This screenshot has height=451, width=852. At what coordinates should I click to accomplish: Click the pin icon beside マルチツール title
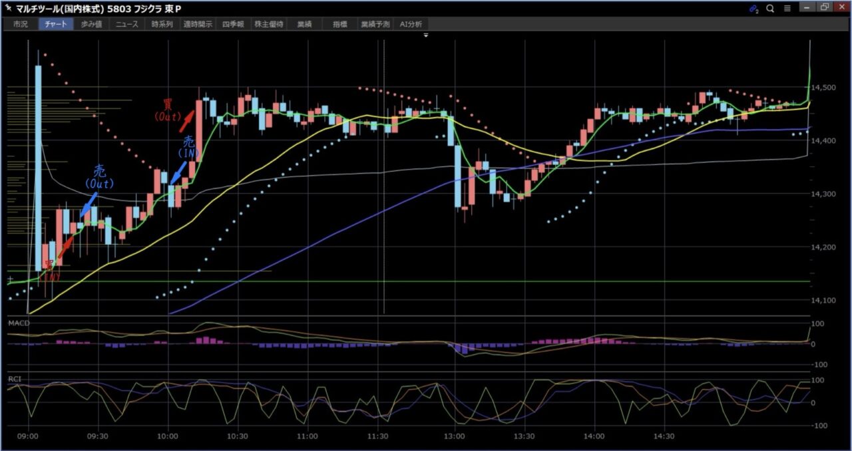tap(8, 9)
